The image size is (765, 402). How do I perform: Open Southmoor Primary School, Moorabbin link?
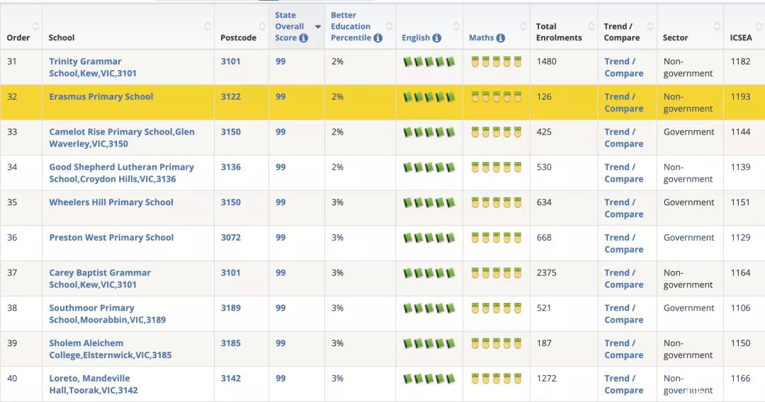[108, 314]
